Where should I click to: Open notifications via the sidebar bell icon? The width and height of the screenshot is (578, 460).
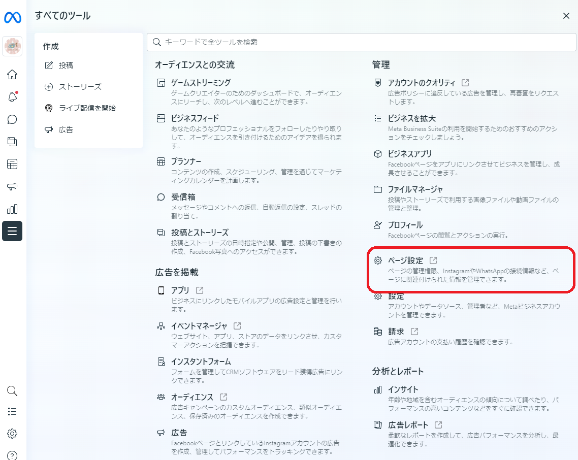(12, 97)
